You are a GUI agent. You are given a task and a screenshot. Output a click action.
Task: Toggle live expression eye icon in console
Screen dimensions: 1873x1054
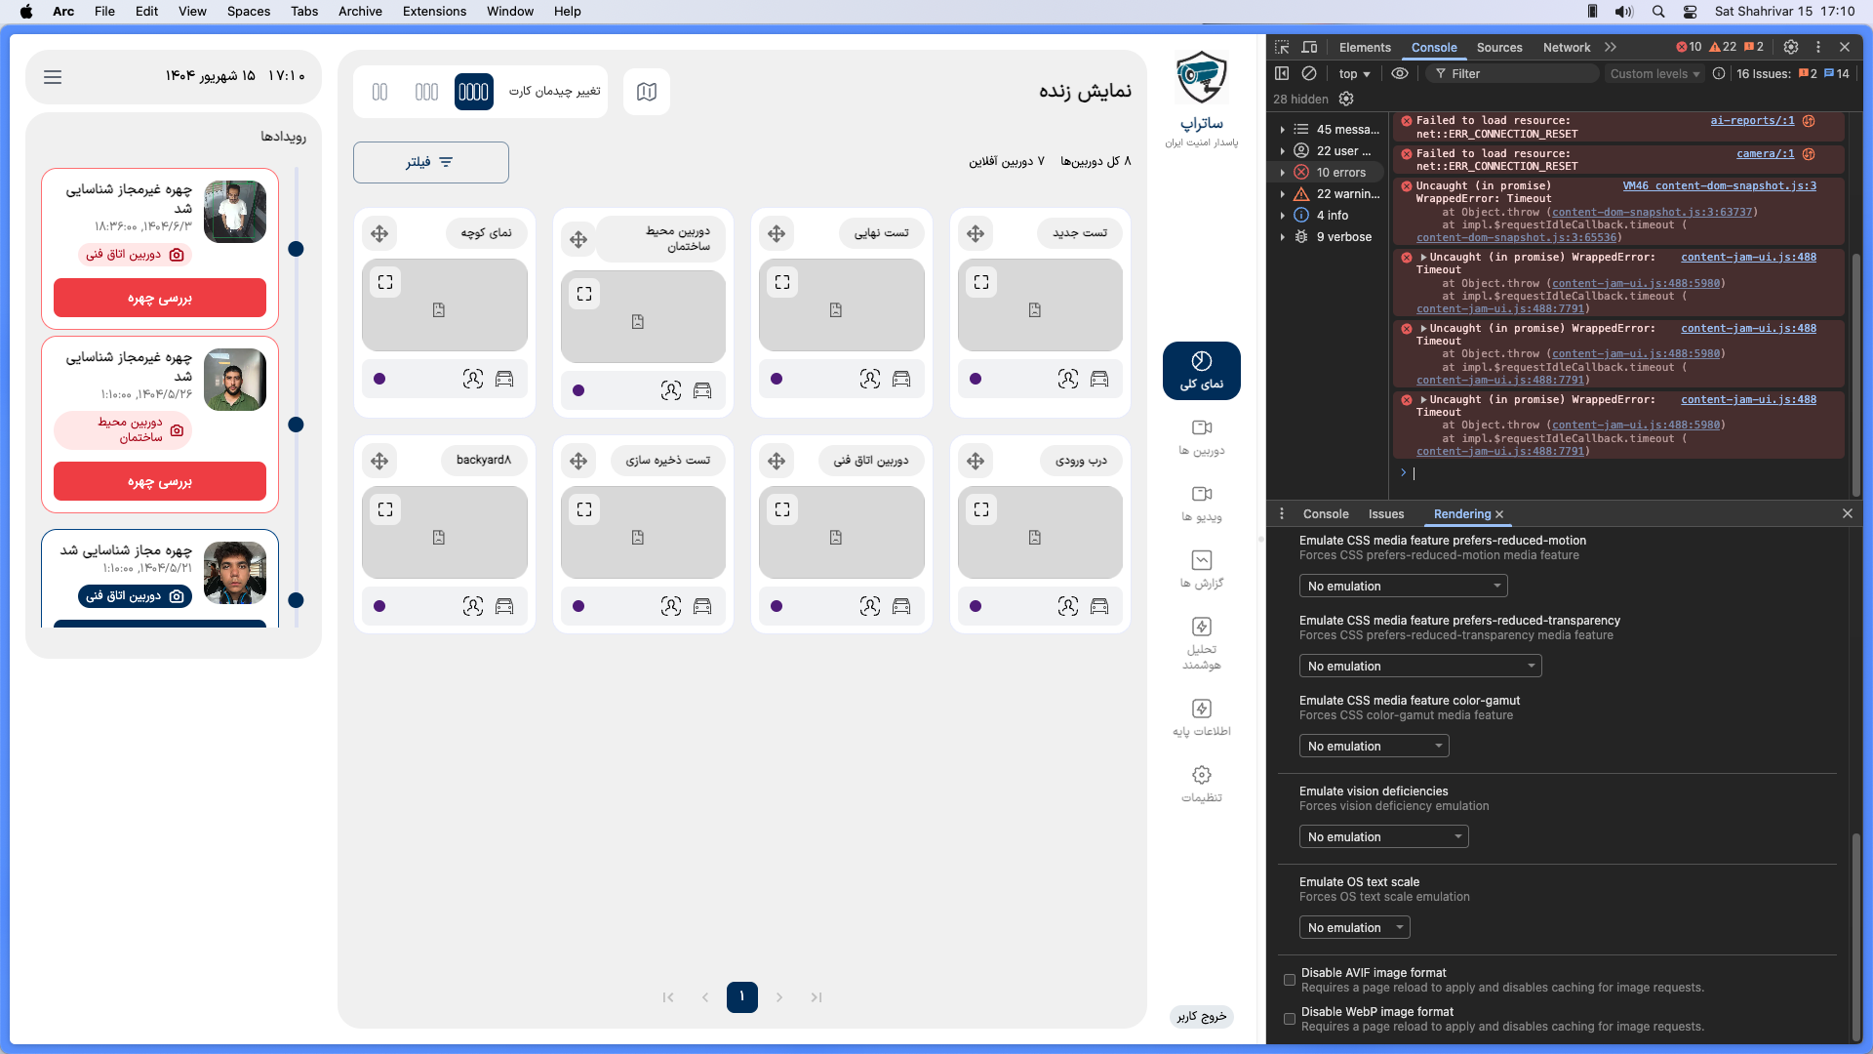point(1400,73)
